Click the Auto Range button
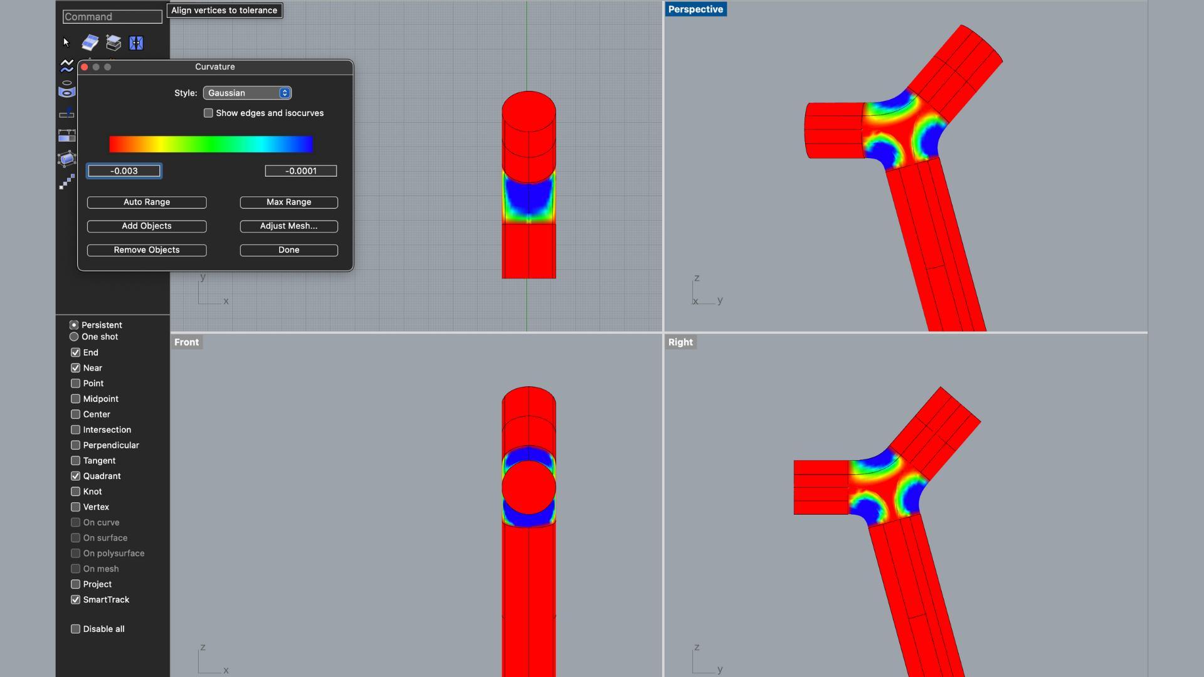 pos(147,202)
